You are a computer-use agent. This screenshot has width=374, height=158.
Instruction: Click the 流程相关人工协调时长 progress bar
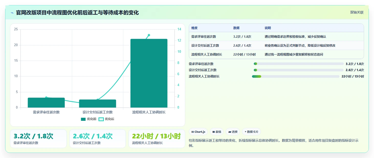tap(296, 76)
